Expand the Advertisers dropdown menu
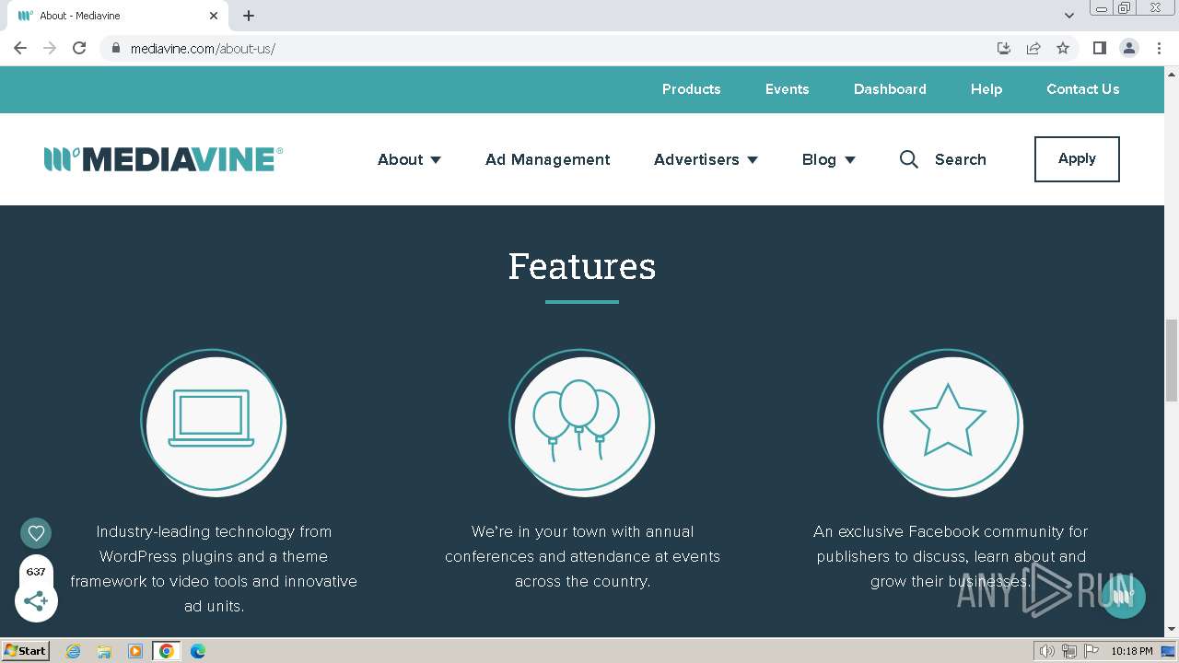This screenshot has height=663, width=1179. click(x=706, y=159)
